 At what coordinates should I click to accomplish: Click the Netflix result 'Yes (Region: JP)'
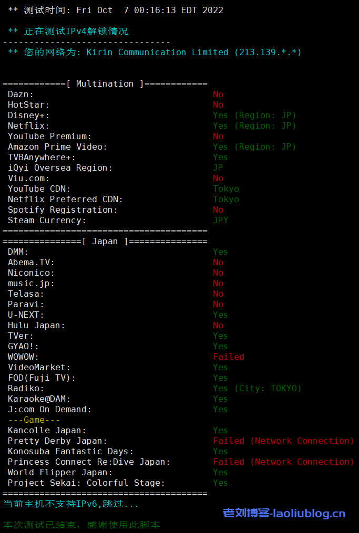(254, 126)
